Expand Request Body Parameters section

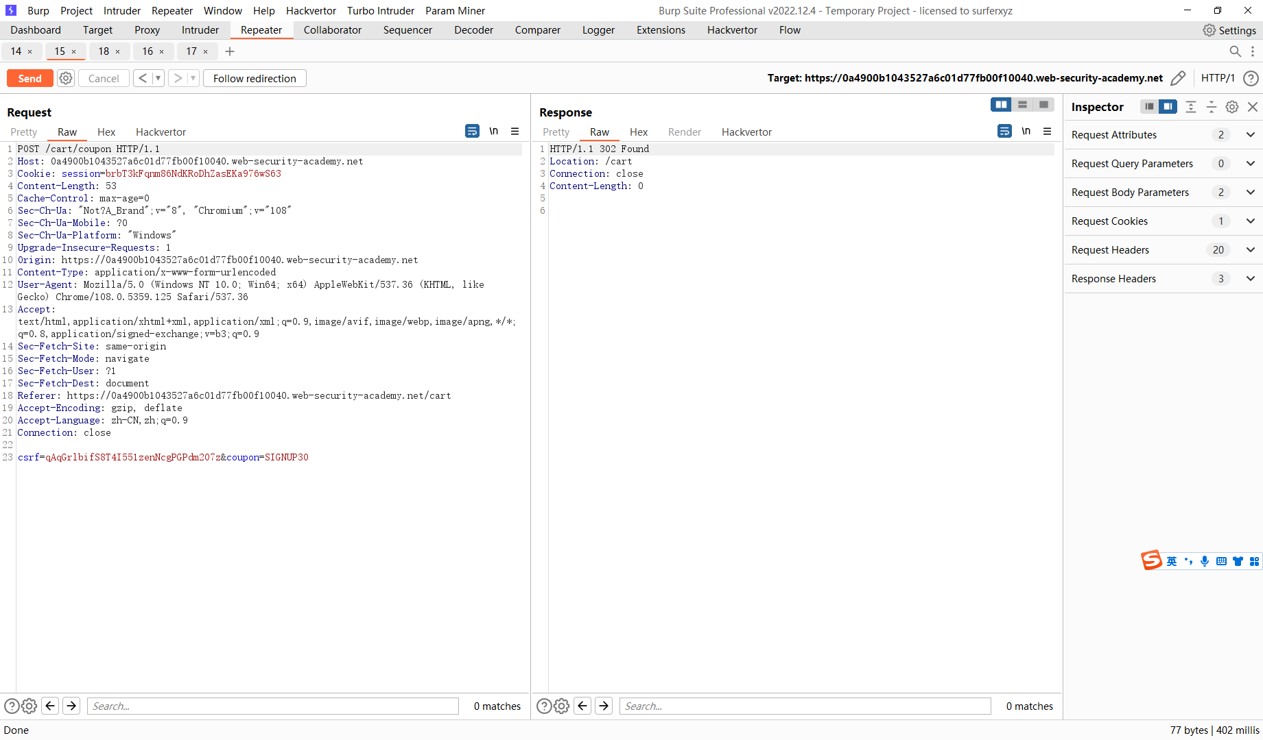pos(1164,193)
